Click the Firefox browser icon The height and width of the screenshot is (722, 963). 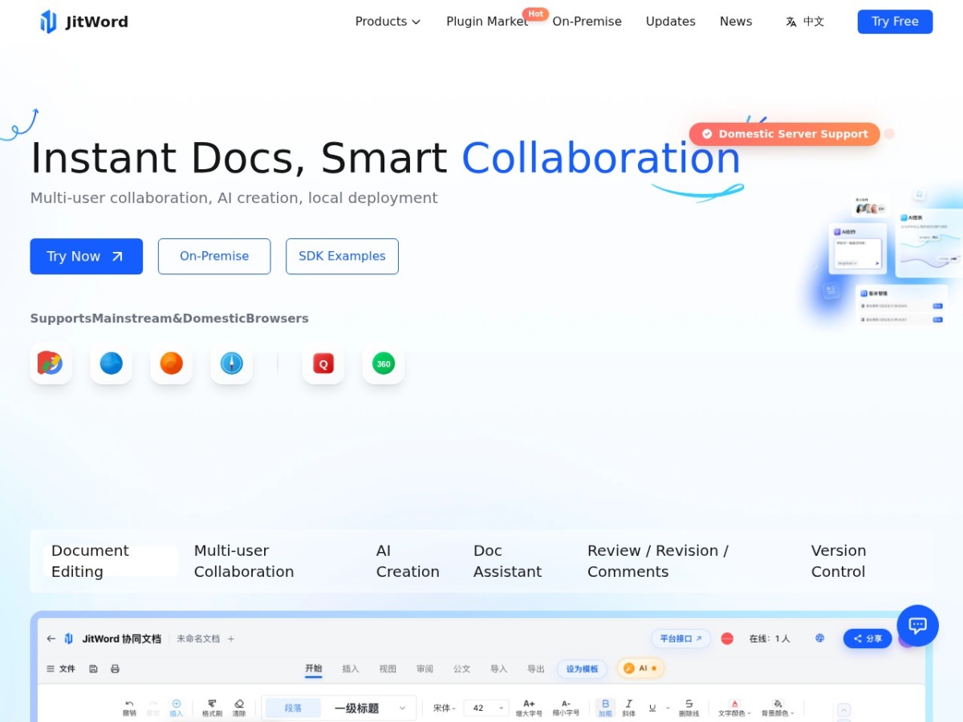pyautogui.click(x=171, y=363)
